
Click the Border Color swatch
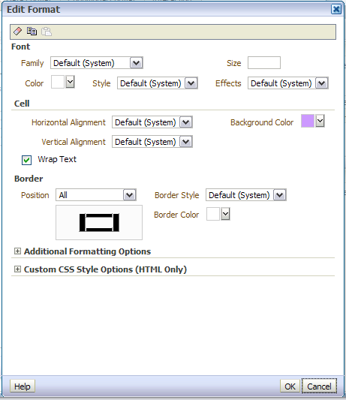pos(213,214)
